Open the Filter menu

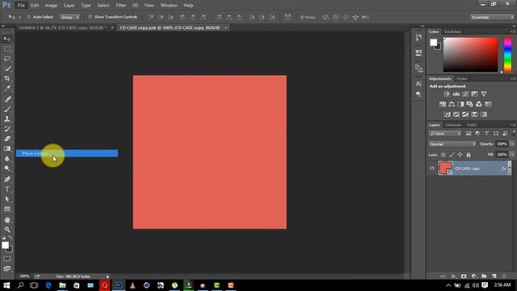pyautogui.click(x=120, y=6)
